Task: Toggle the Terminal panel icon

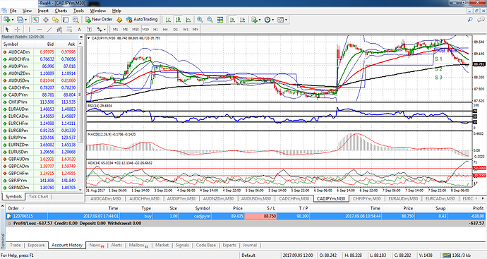Action: pos(66,20)
